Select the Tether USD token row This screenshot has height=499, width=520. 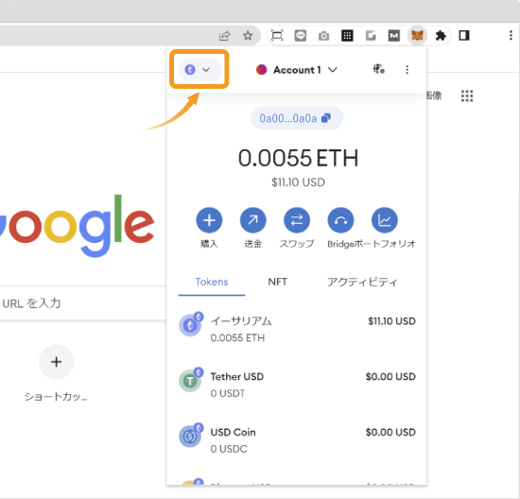(x=297, y=385)
